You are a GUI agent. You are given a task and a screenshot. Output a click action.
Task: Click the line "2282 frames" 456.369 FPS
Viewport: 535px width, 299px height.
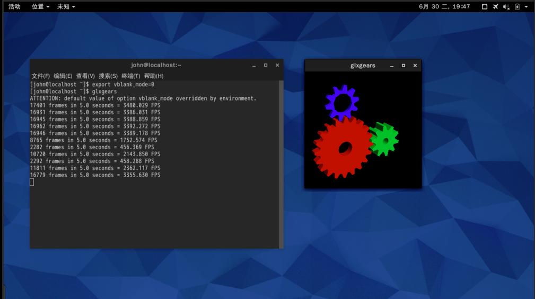92,147
